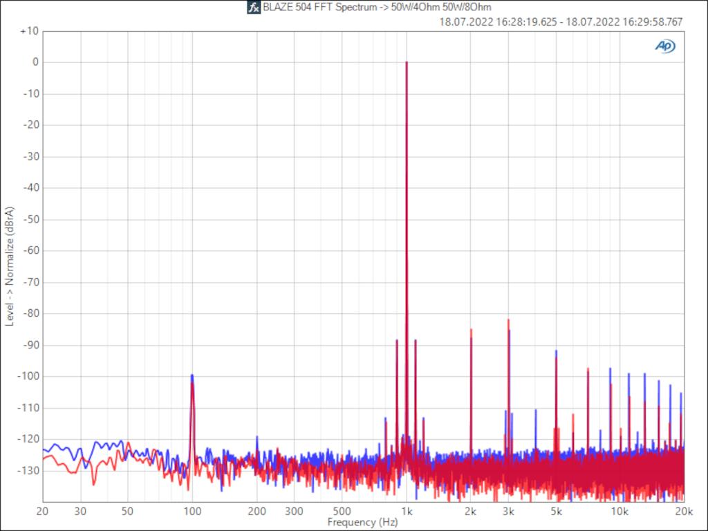Click the 100 label on the frequency axis

point(192,512)
